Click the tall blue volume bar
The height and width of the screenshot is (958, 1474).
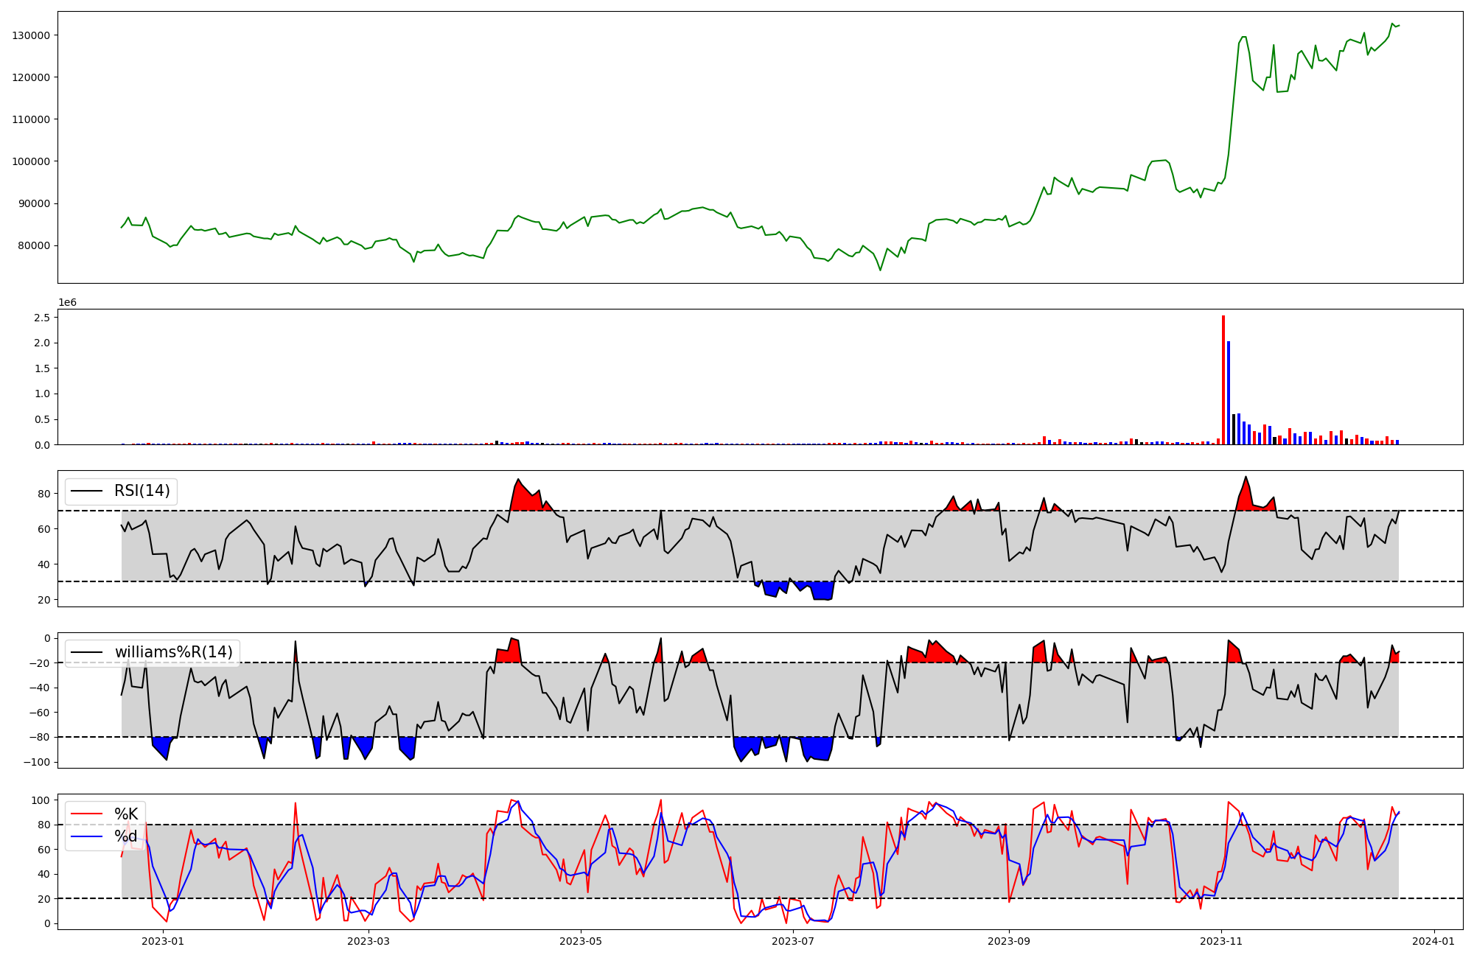(x=1229, y=393)
